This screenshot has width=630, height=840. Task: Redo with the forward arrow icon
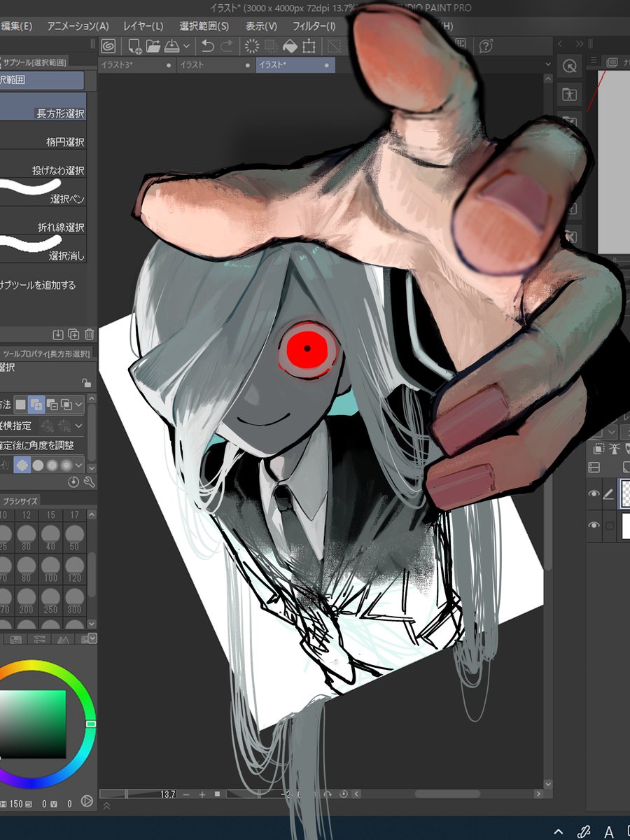227,46
